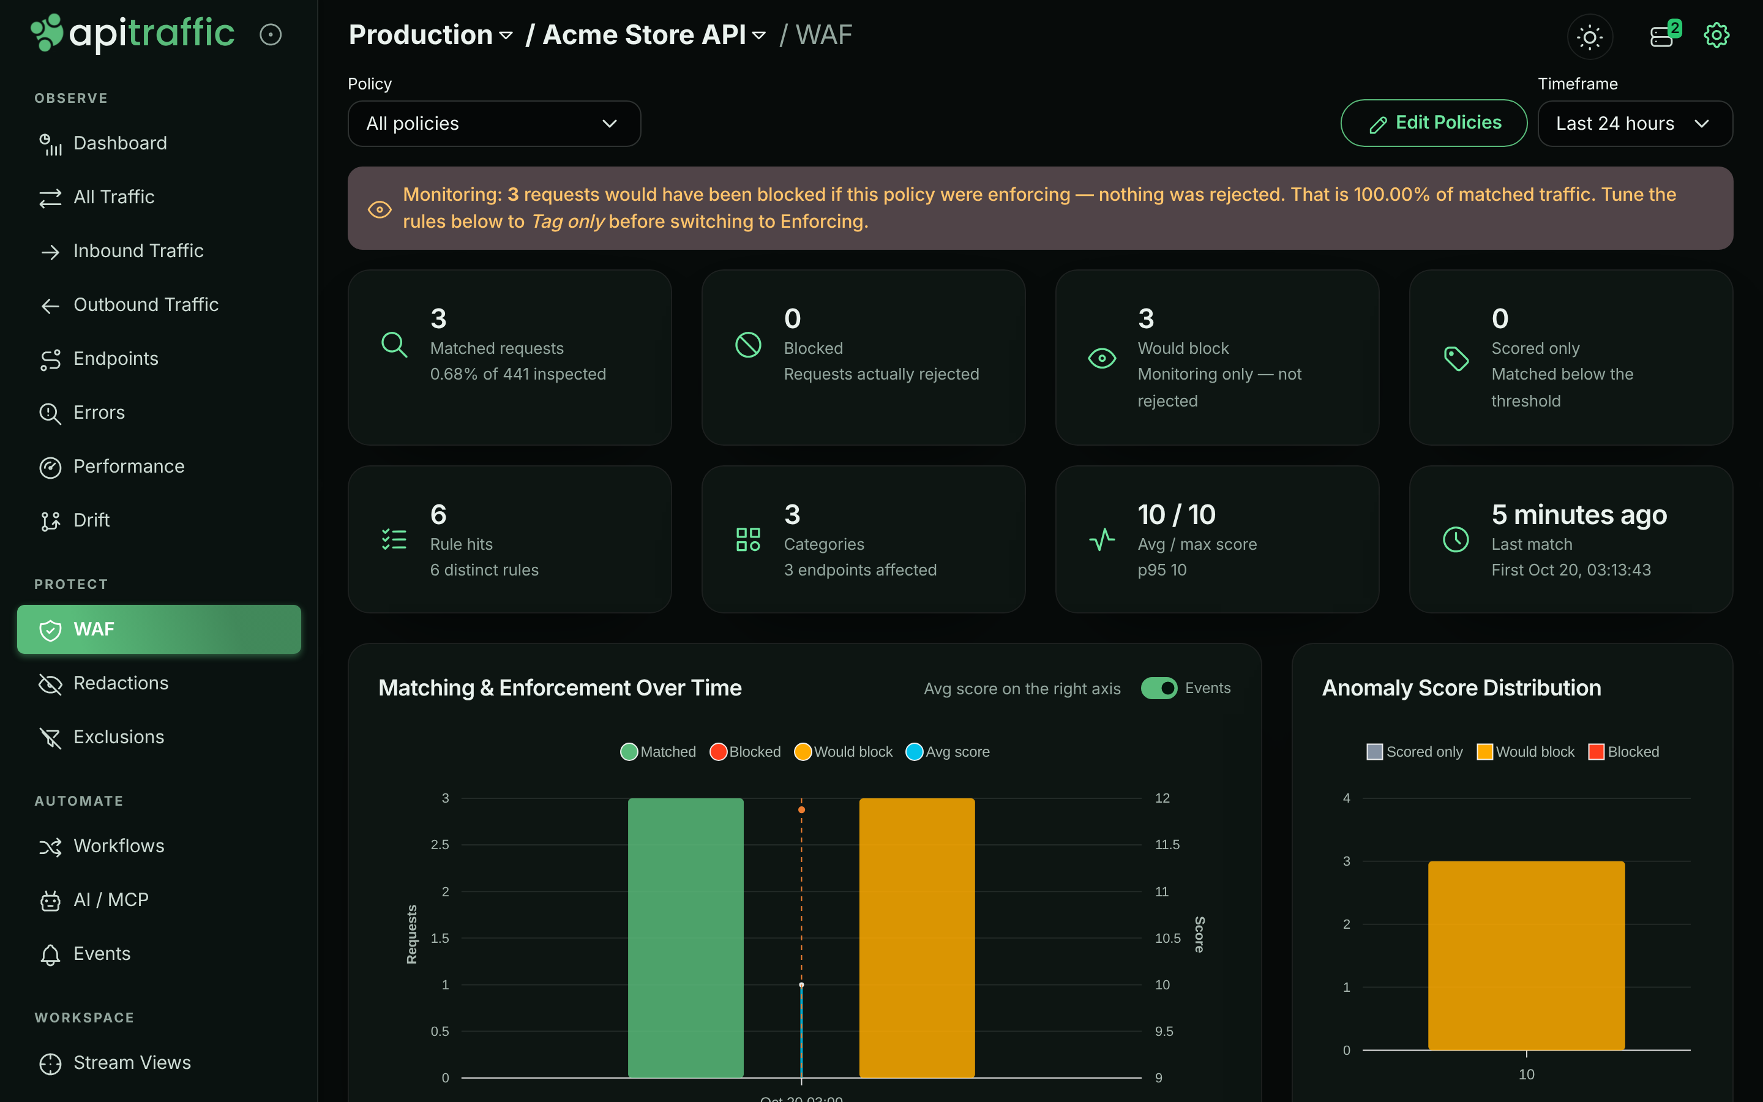Click "First Oct 20, 03:13:43" text
The image size is (1763, 1102).
tap(1571, 570)
